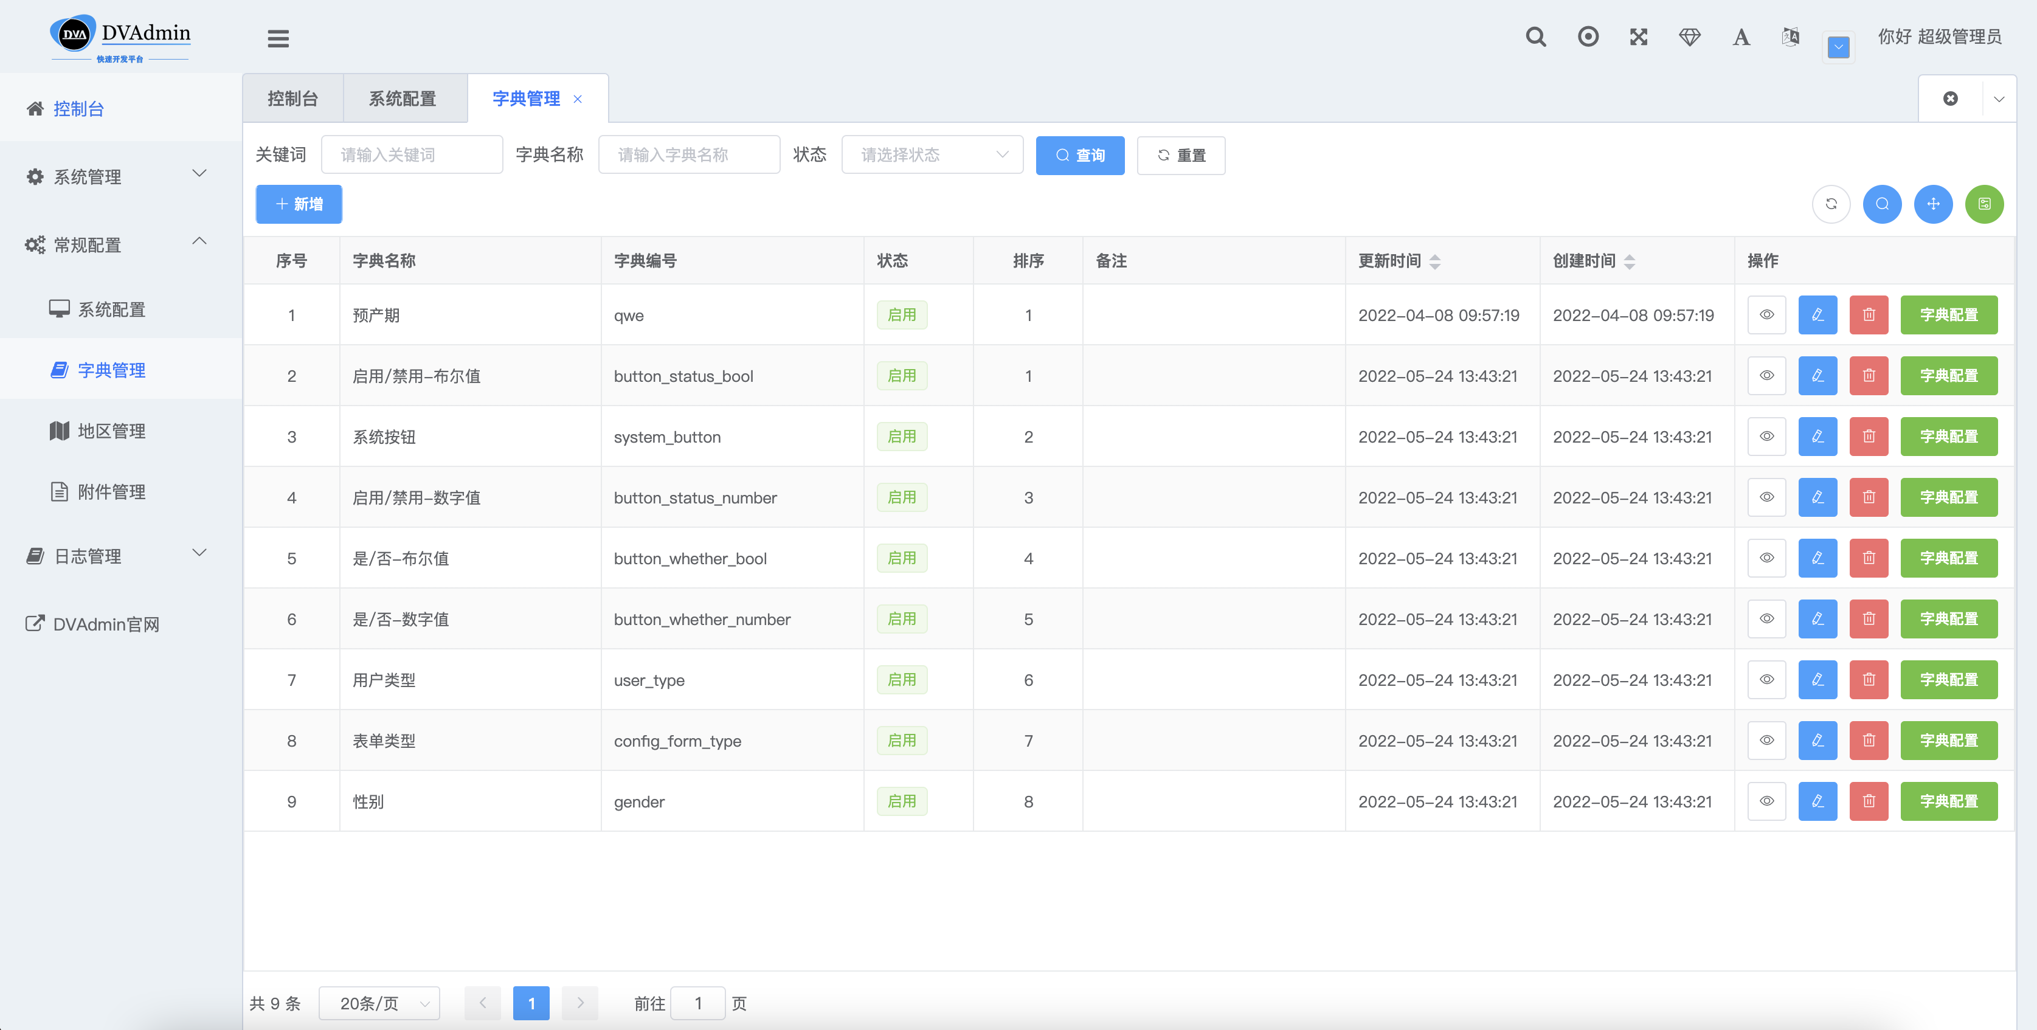
Task: View details of the button_whether_number row
Action: [x=1766, y=619]
